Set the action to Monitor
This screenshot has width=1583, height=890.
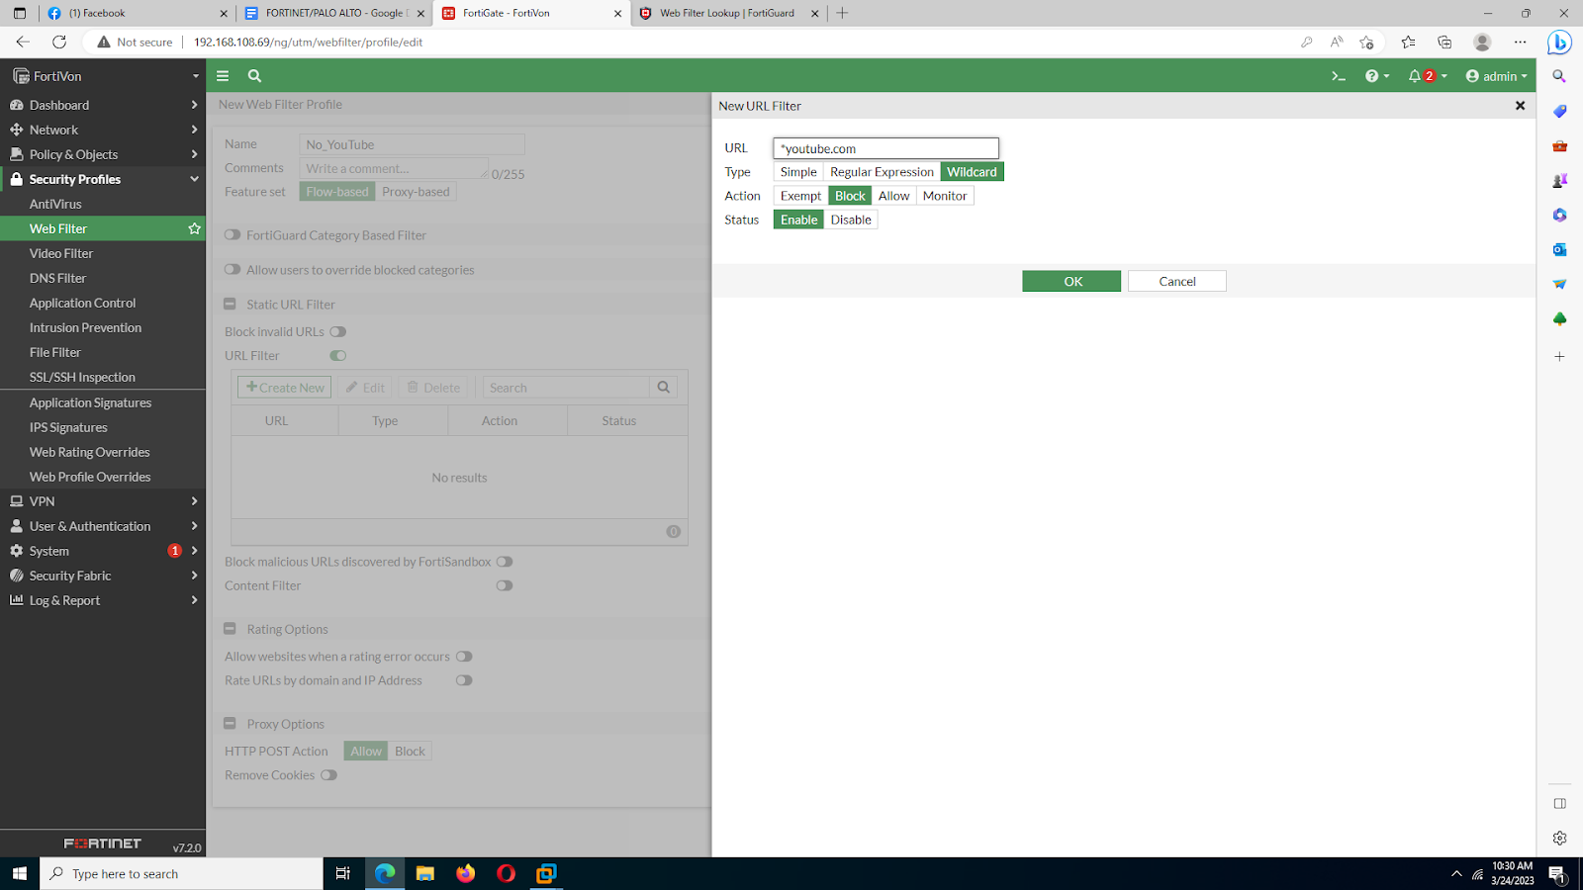click(945, 196)
